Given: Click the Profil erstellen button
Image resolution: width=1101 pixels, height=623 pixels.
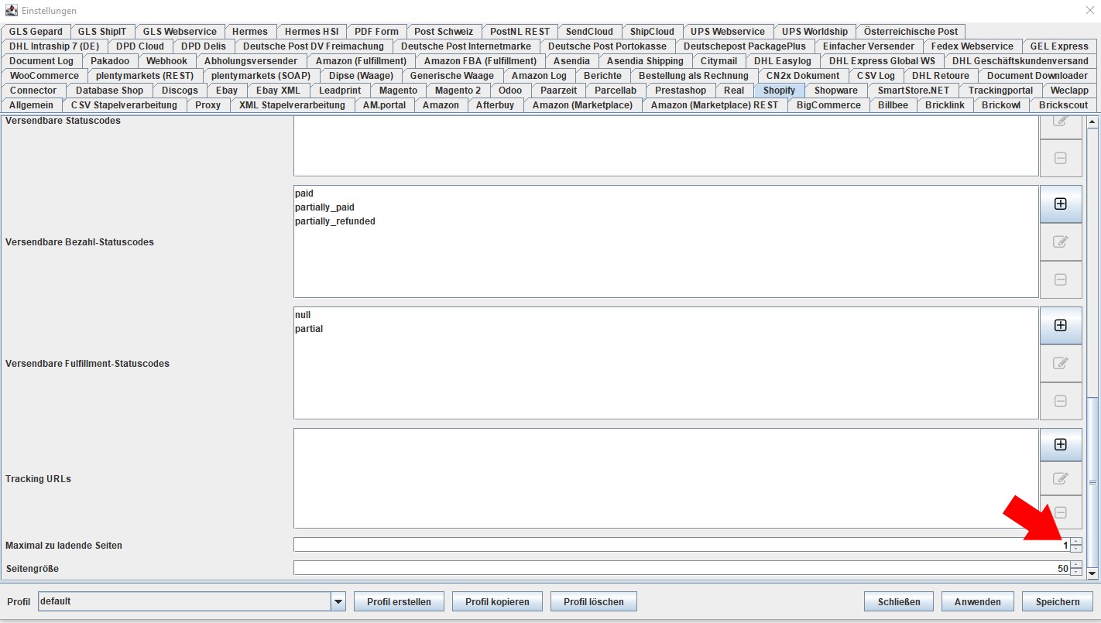Looking at the screenshot, I should [399, 601].
